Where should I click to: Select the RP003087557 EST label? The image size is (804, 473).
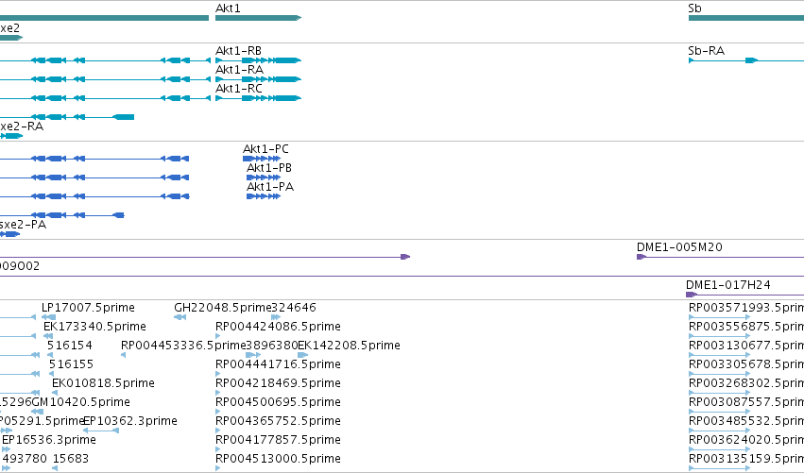click(x=746, y=402)
